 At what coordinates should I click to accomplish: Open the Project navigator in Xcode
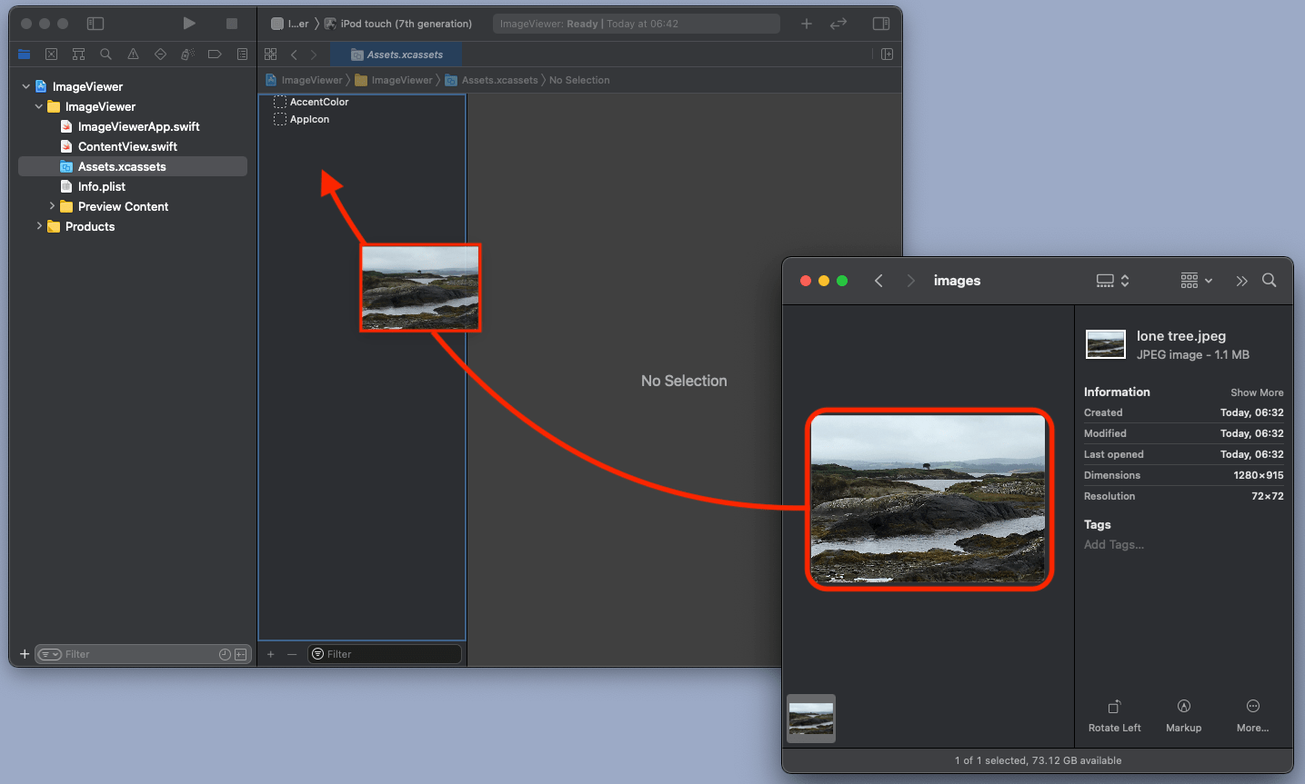(x=24, y=54)
